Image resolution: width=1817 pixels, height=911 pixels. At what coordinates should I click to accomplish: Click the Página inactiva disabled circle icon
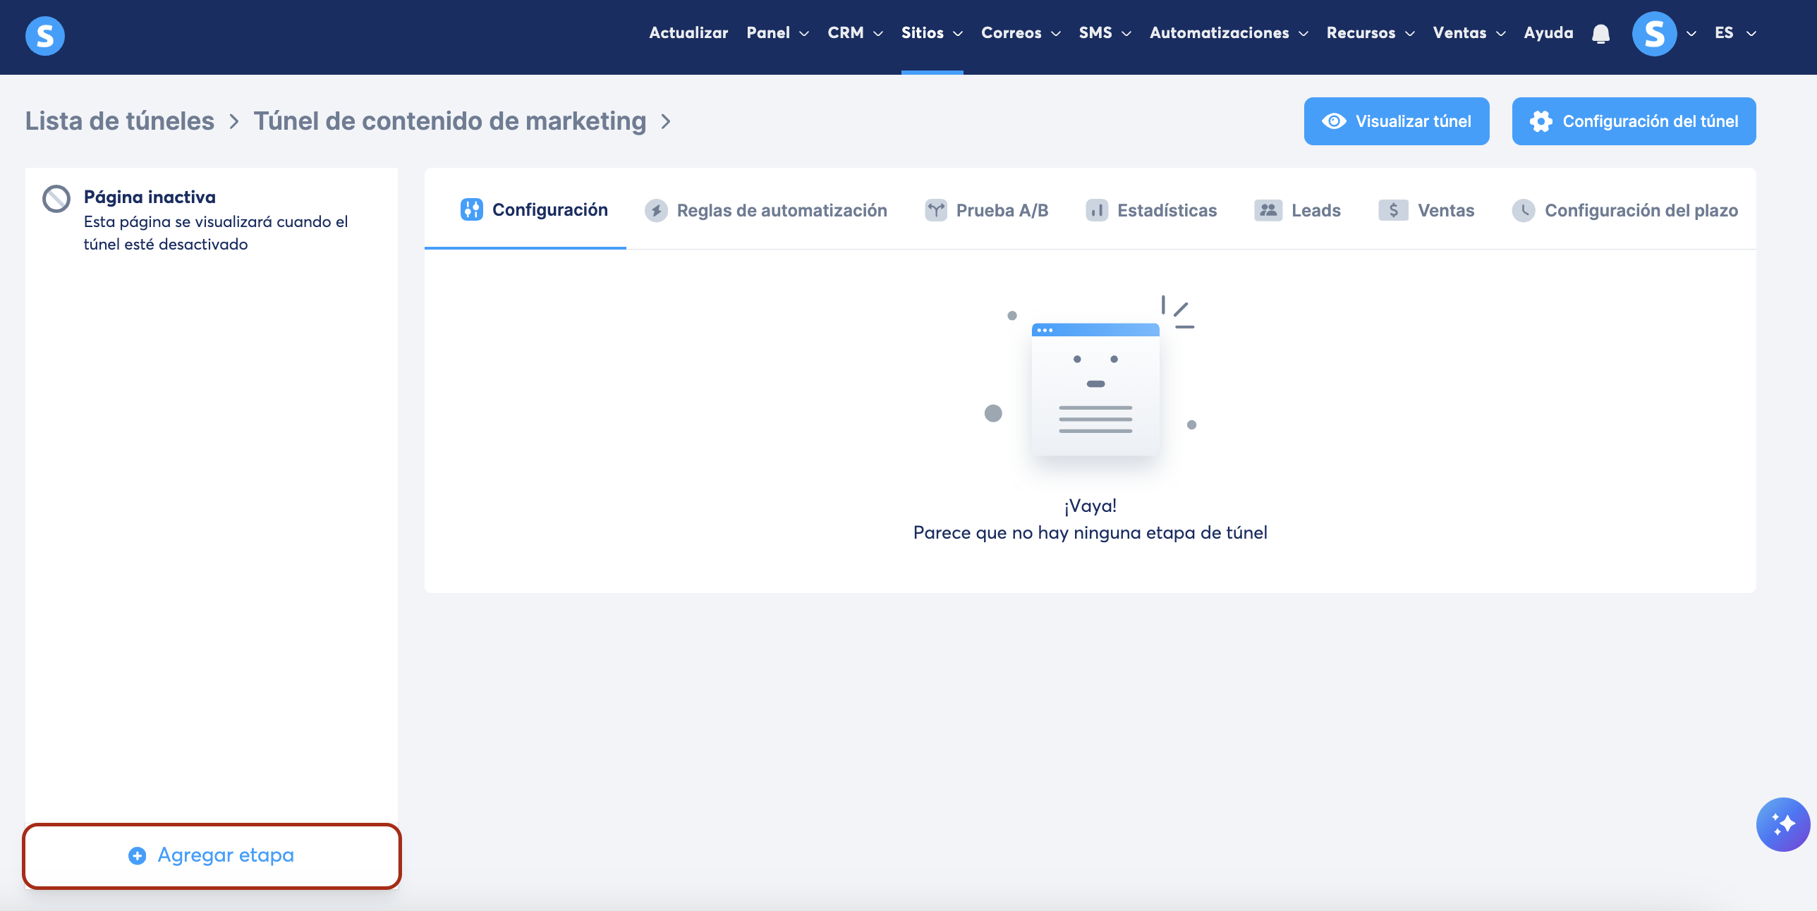pyautogui.click(x=56, y=199)
